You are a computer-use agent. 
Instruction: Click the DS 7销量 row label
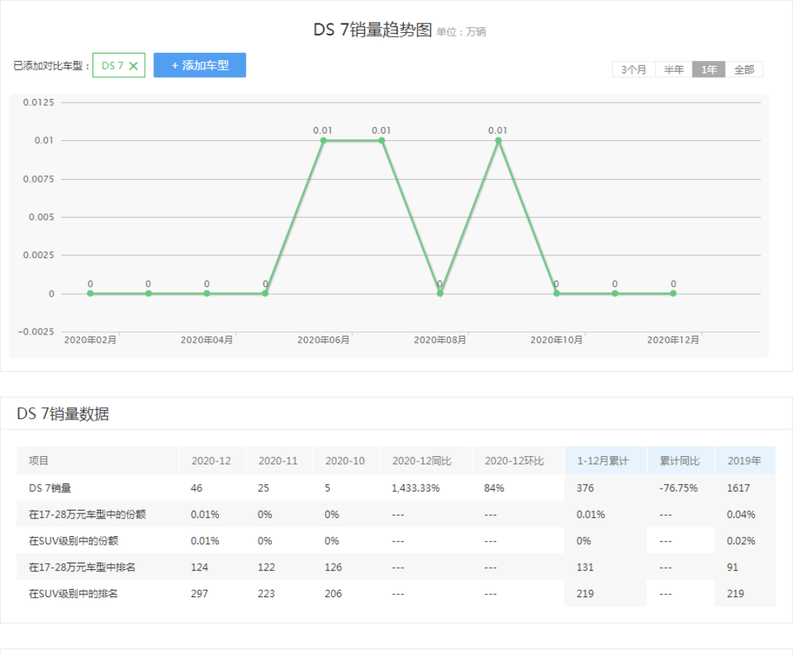(x=50, y=488)
